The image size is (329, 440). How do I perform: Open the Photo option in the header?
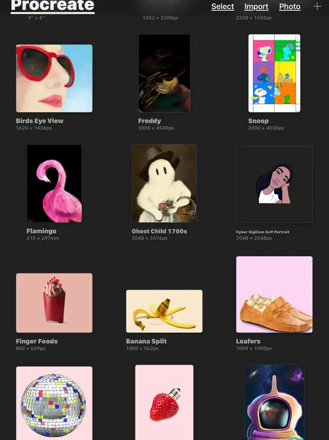click(290, 7)
